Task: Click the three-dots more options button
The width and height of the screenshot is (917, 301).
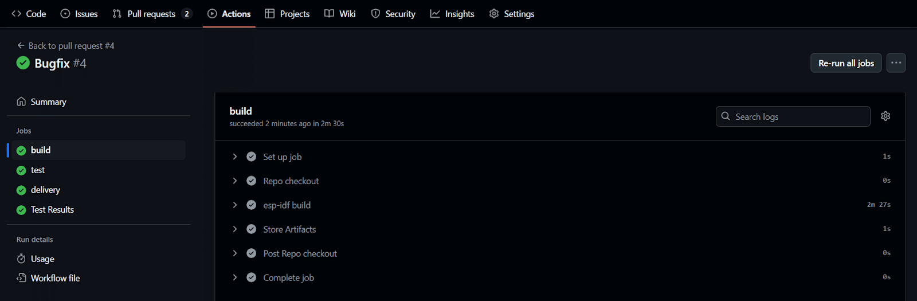Action: [896, 63]
